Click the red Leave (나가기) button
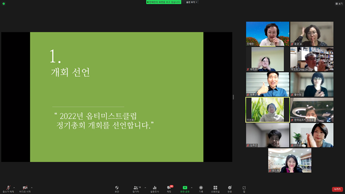Viewport: 345px width, 194px height. 337,189
